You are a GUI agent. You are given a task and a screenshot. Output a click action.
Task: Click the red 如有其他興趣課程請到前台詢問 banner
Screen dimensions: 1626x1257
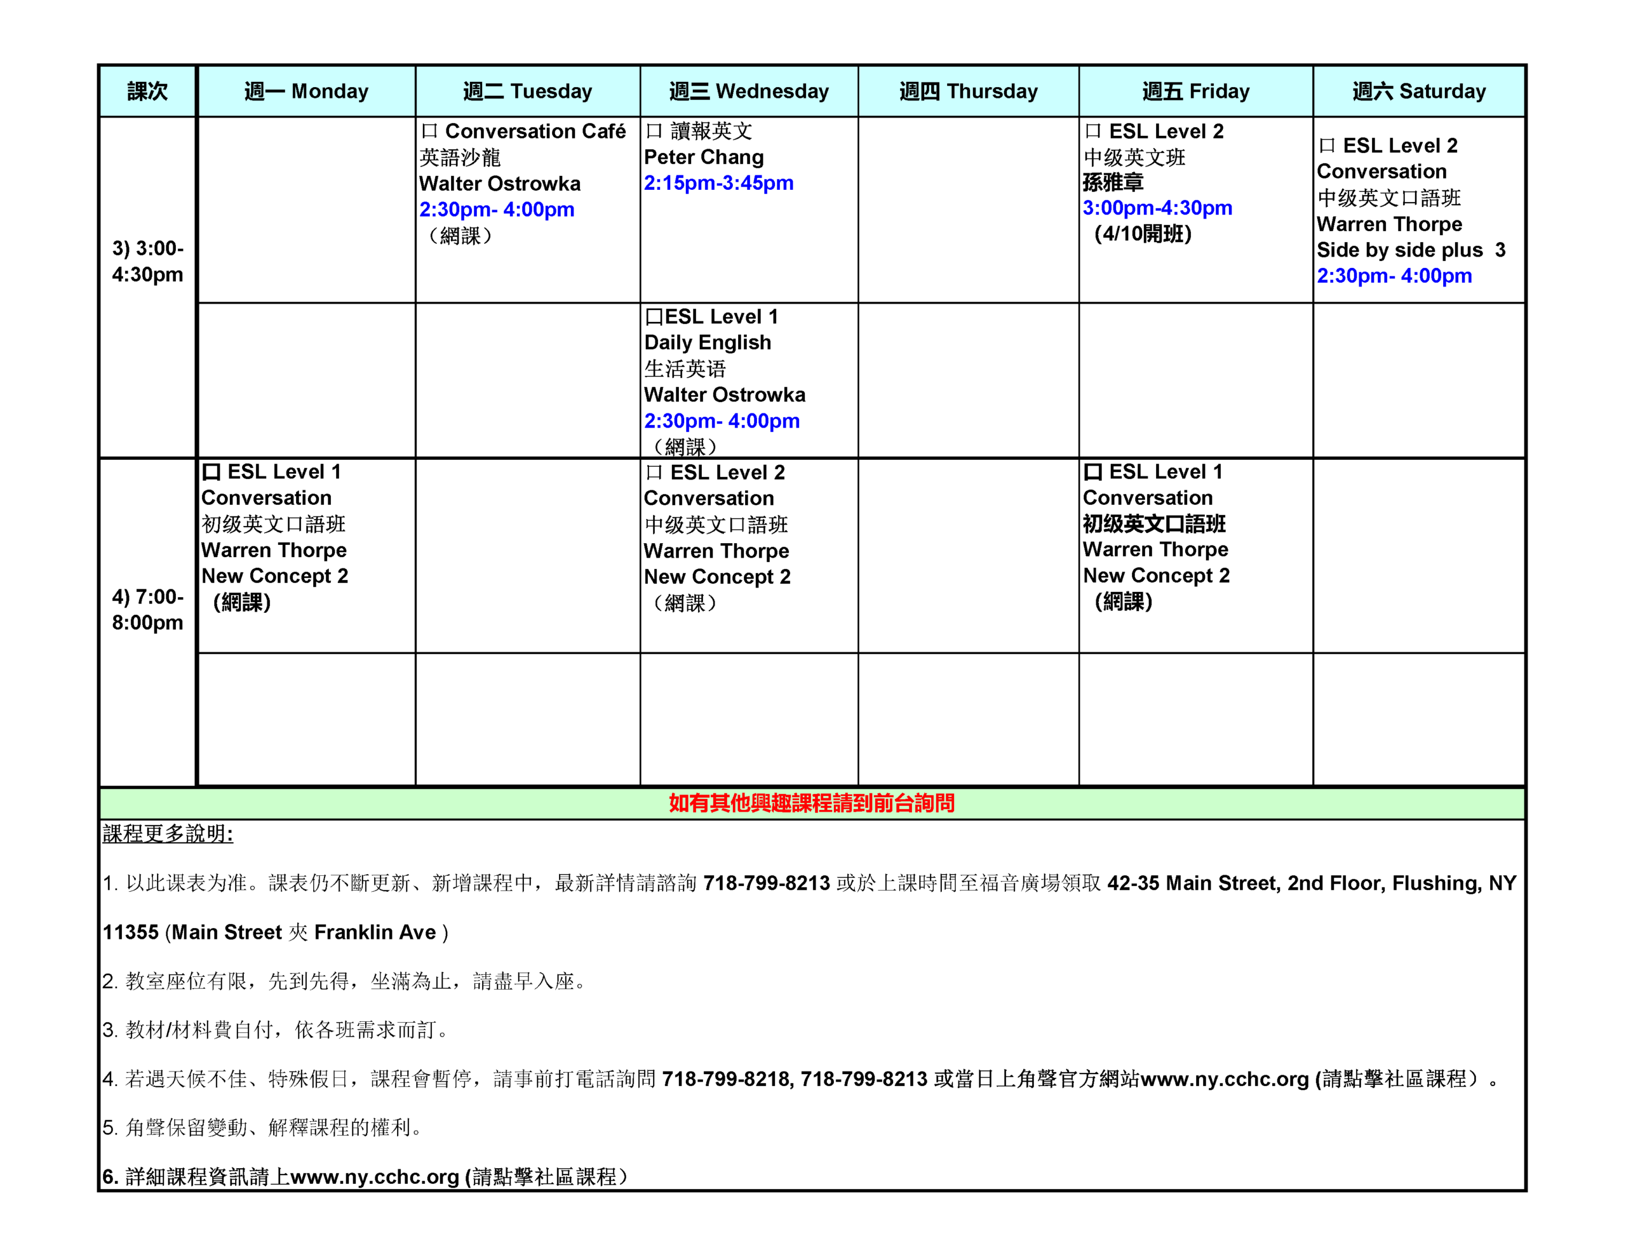(x=812, y=803)
